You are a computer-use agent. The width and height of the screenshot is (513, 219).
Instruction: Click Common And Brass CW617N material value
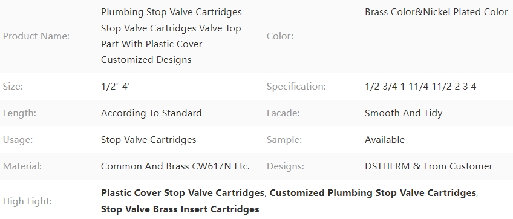pos(175,166)
